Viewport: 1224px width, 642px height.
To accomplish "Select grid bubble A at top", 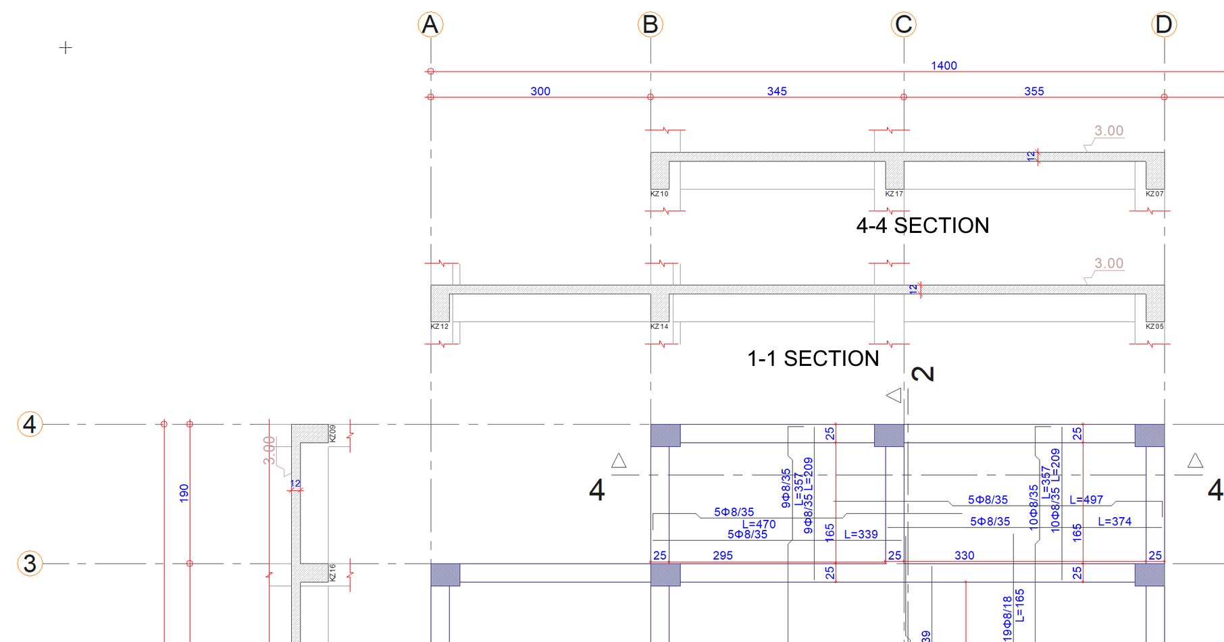I will pos(430,24).
